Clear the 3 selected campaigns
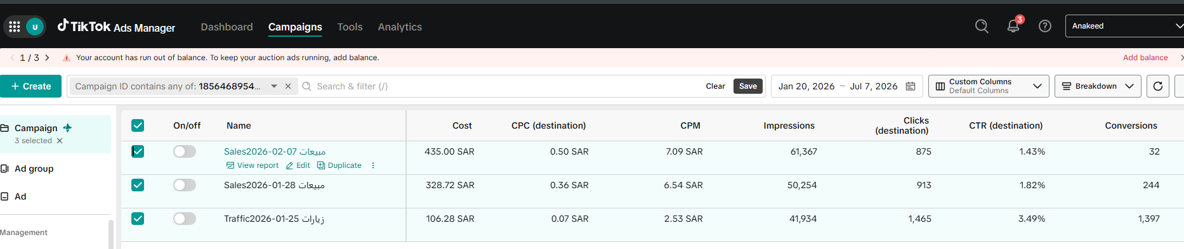 (x=60, y=141)
